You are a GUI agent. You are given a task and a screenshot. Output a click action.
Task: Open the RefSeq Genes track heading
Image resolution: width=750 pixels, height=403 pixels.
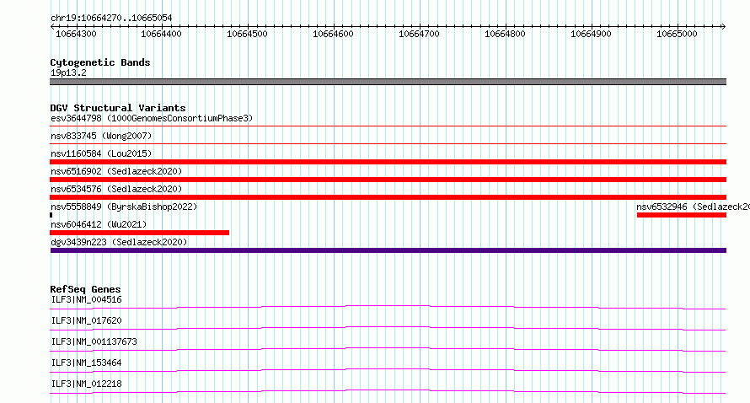point(85,289)
